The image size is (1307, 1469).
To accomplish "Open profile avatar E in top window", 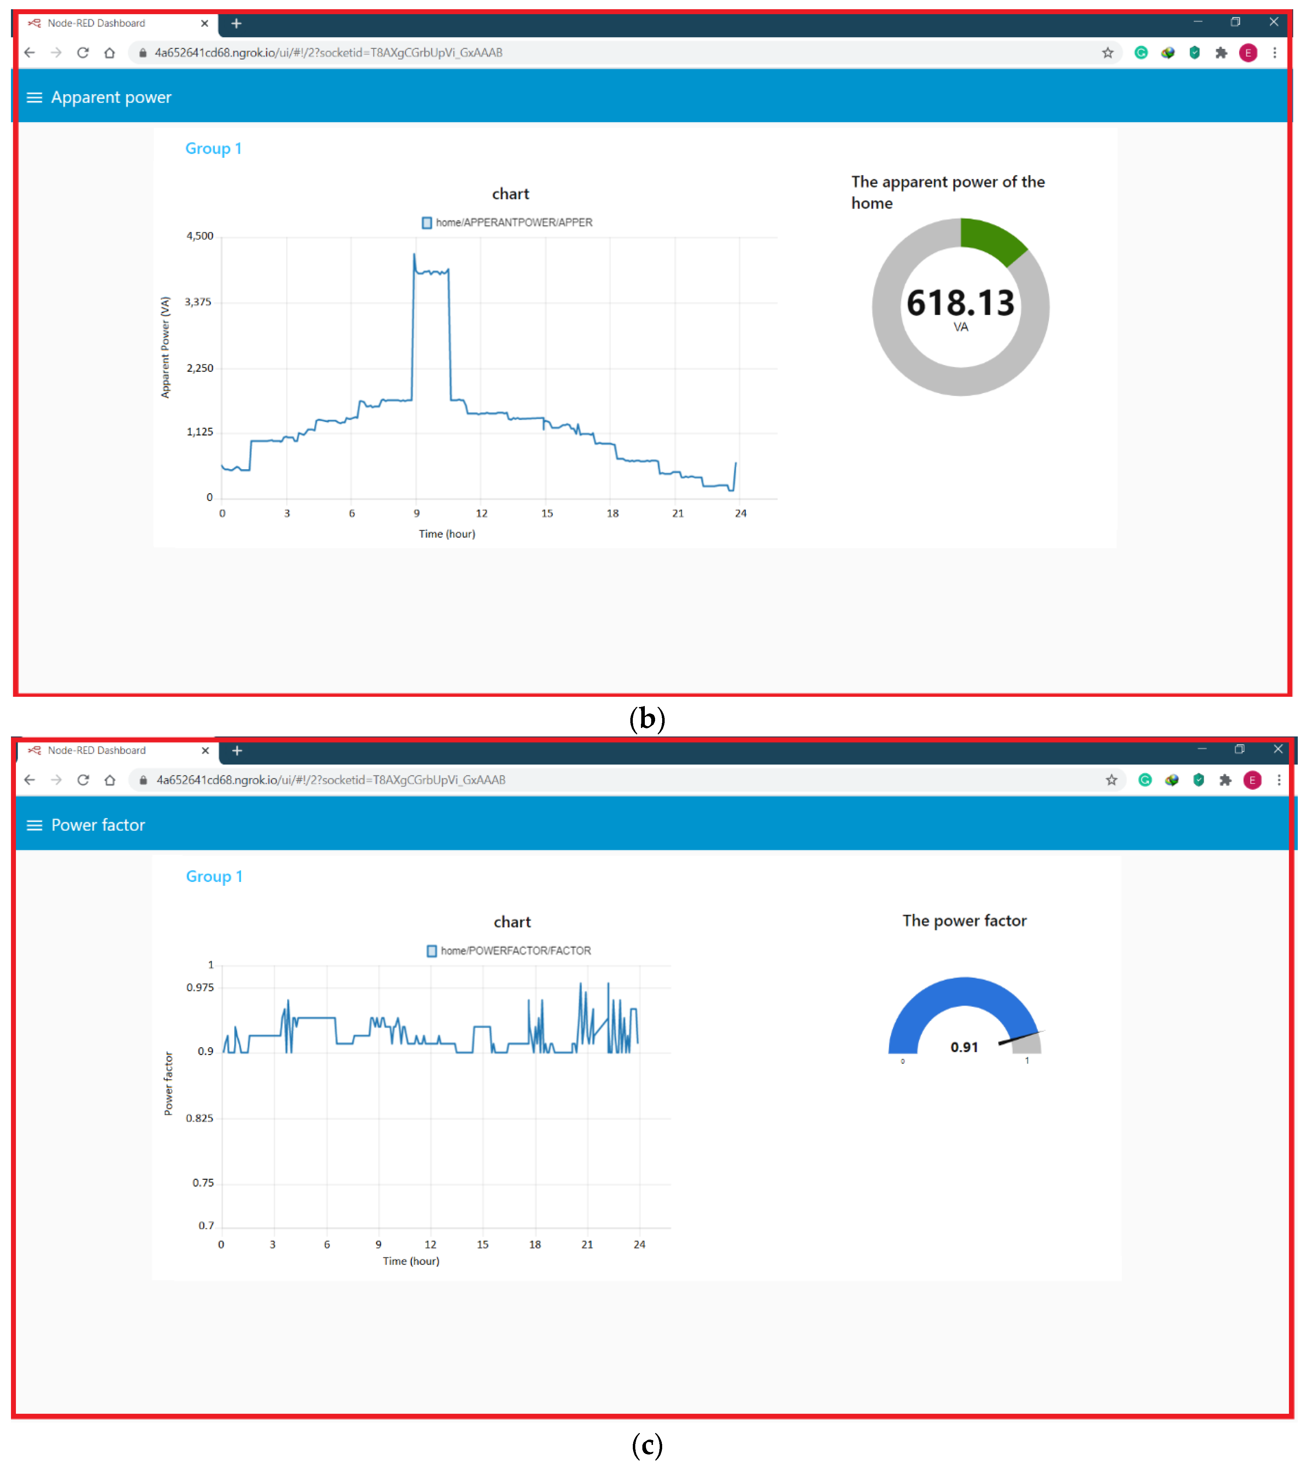I will pyautogui.click(x=1248, y=52).
